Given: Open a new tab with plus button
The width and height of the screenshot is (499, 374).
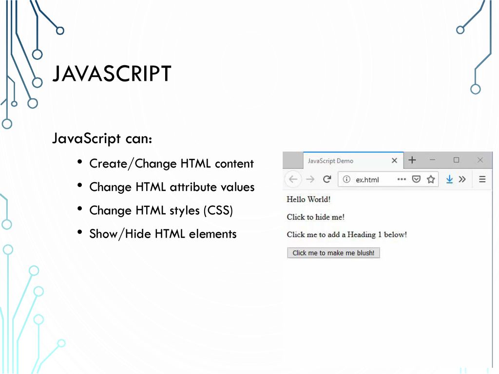Looking at the screenshot, I should coord(412,160).
